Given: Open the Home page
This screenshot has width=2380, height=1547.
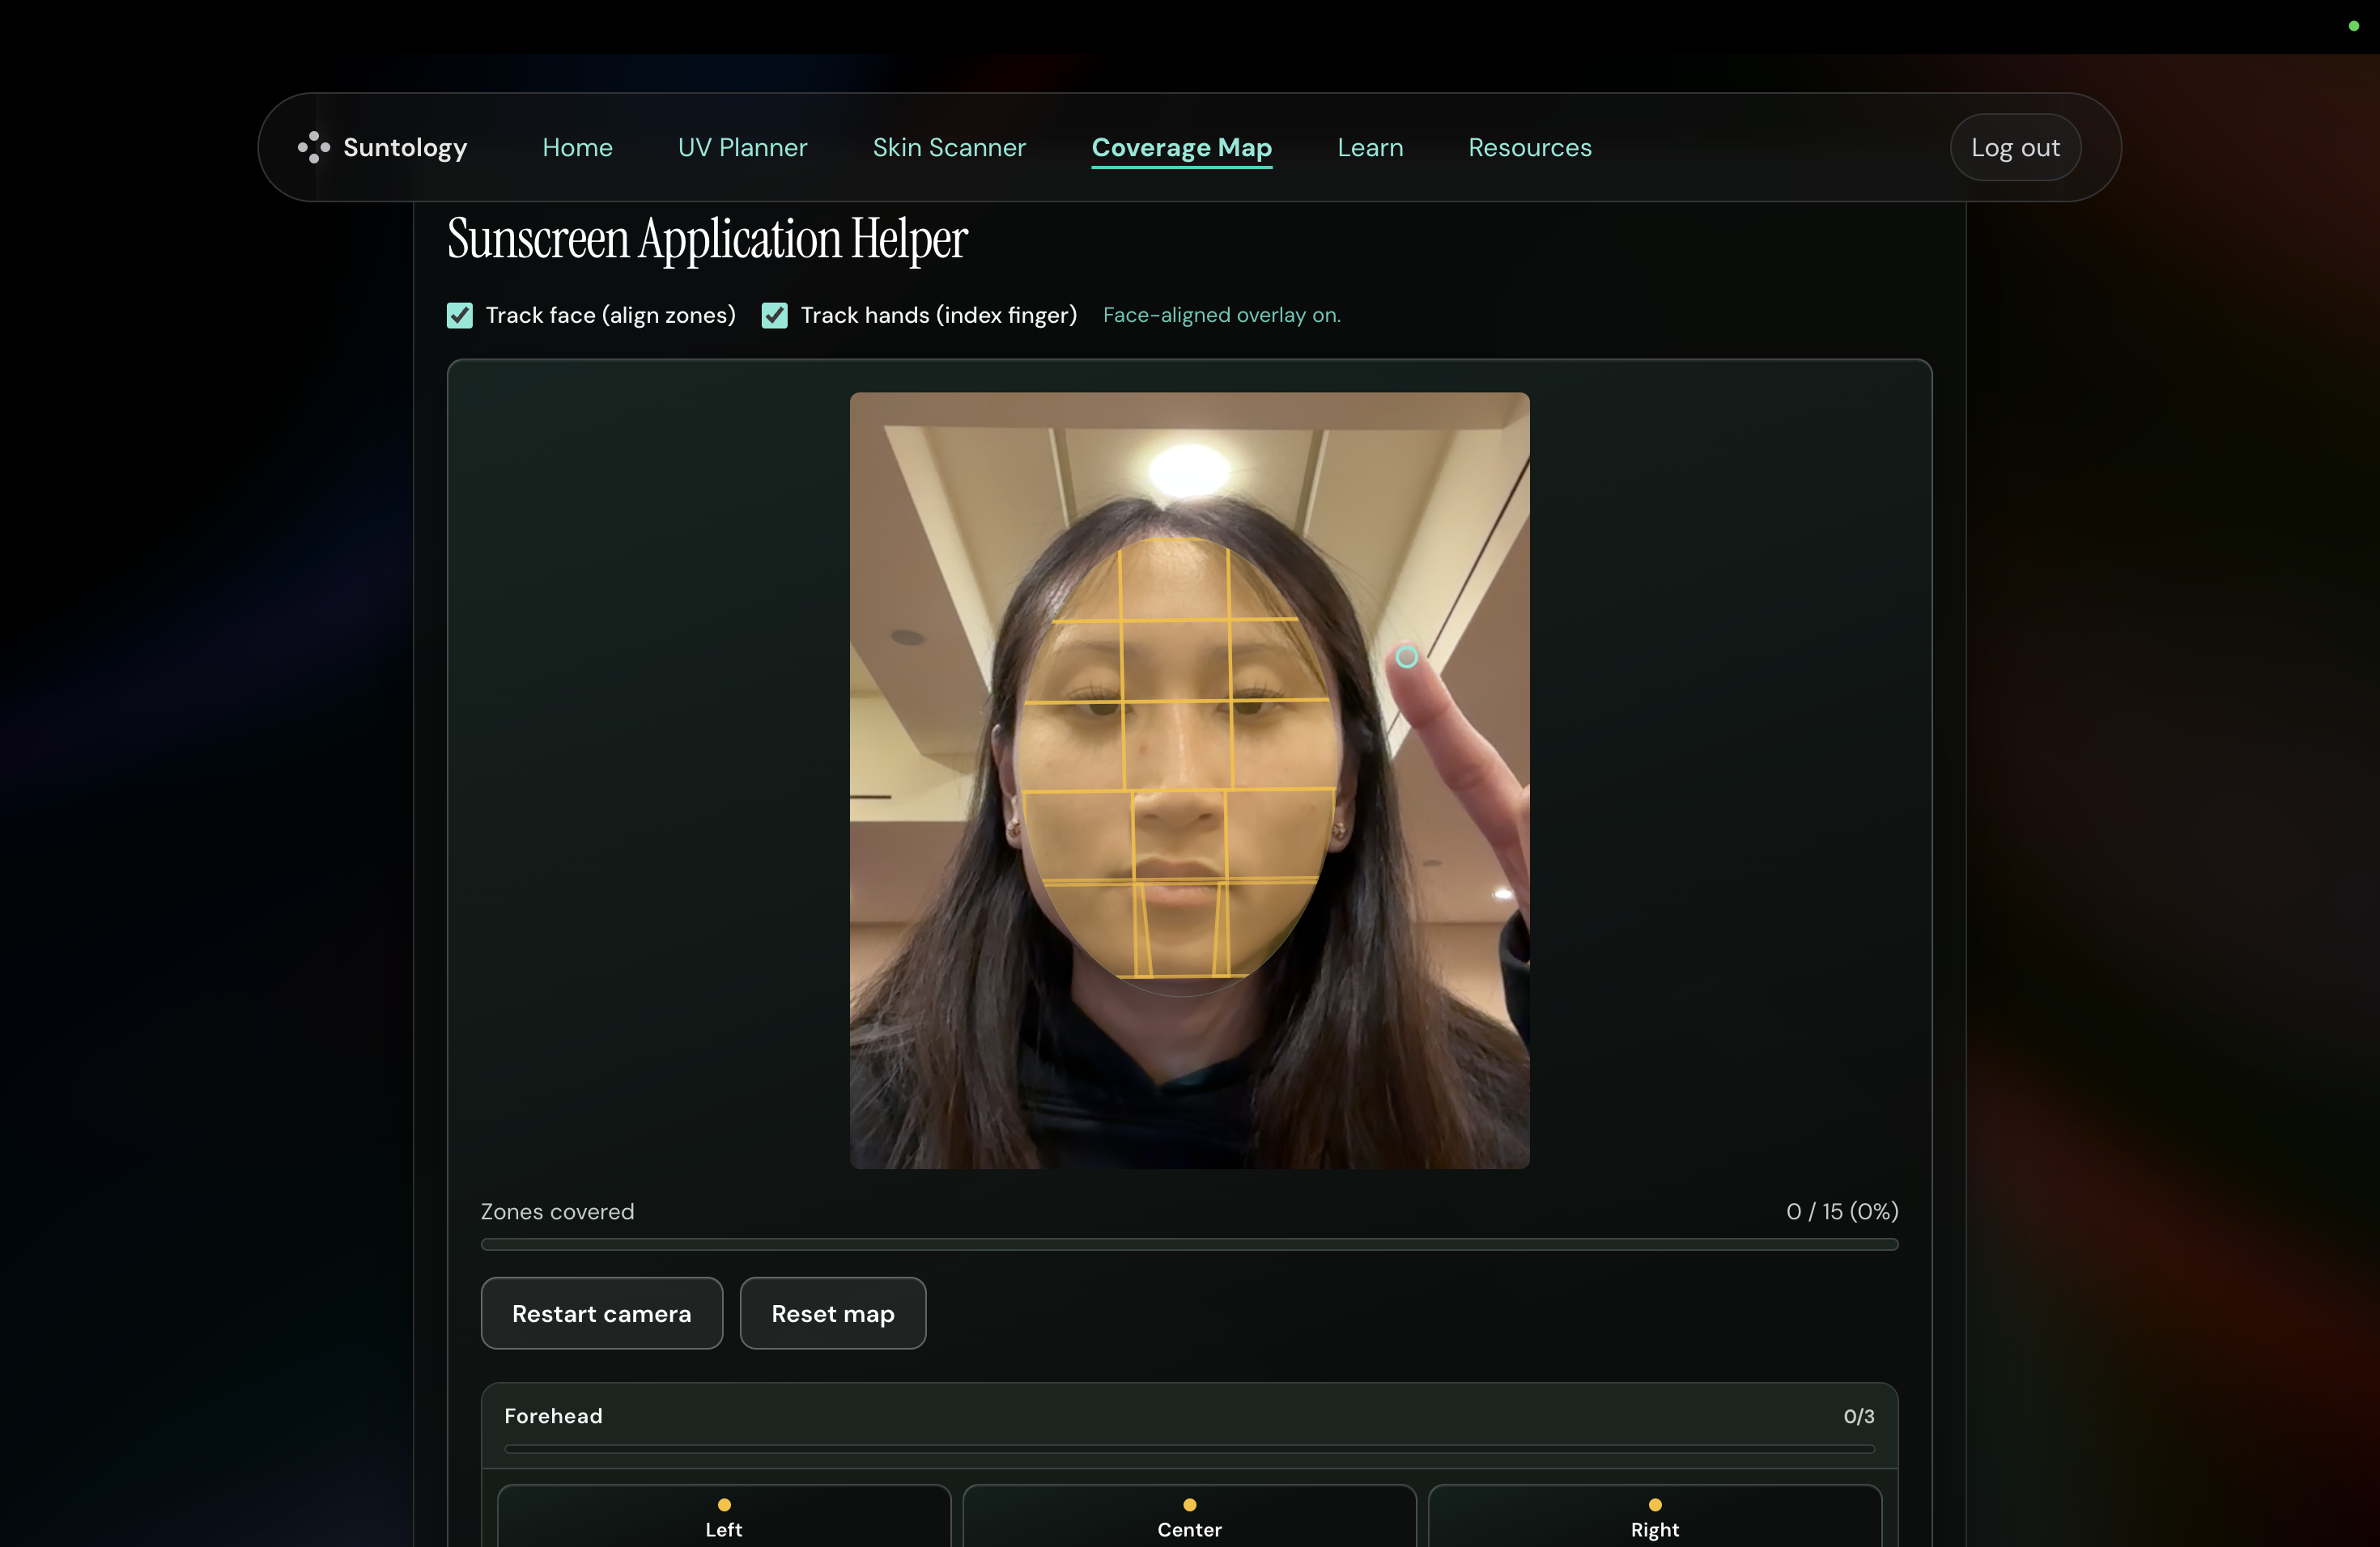Looking at the screenshot, I should point(577,148).
